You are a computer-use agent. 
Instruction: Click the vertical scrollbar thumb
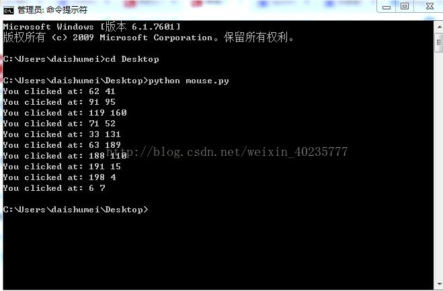[439, 42]
